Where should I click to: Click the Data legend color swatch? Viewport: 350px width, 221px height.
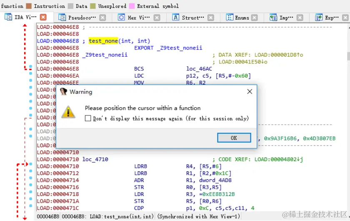click(70, 6)
